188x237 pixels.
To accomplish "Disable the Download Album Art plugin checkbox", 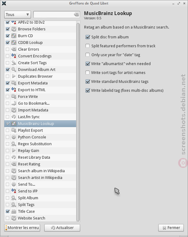I will 7,70.
